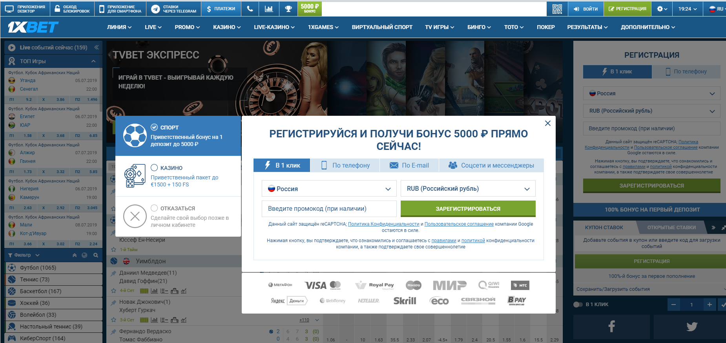The height and width of the screenshot is (343, 726).
Task: Click the B-PAY payment logo
Action: coord(517,301)
